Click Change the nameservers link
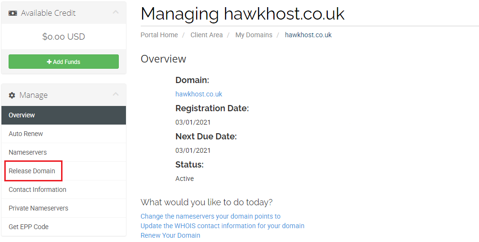 [x=210, y=216]
